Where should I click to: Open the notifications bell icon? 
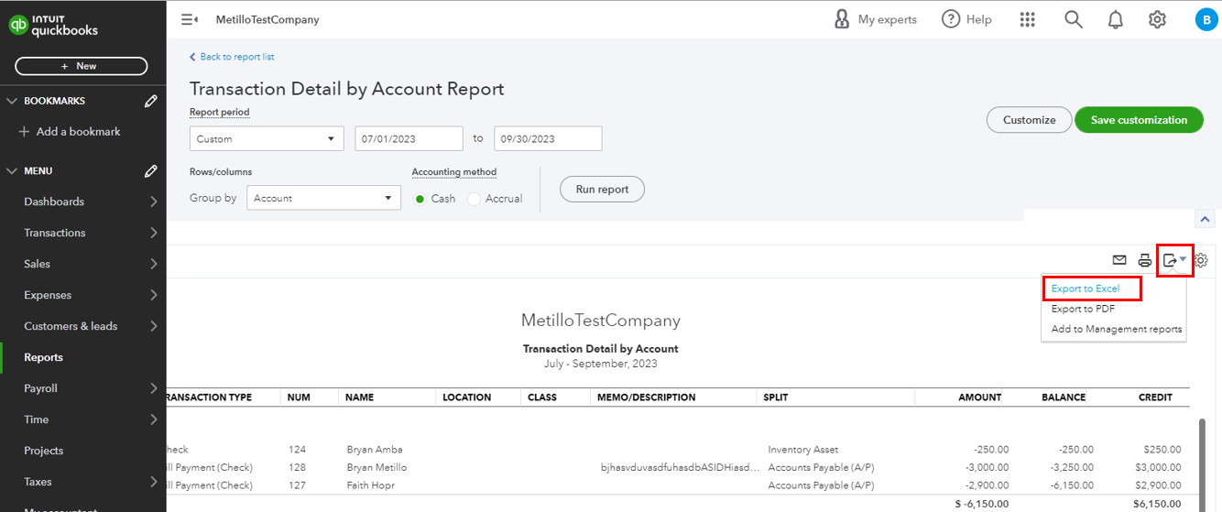click(x=1115, y=19)
